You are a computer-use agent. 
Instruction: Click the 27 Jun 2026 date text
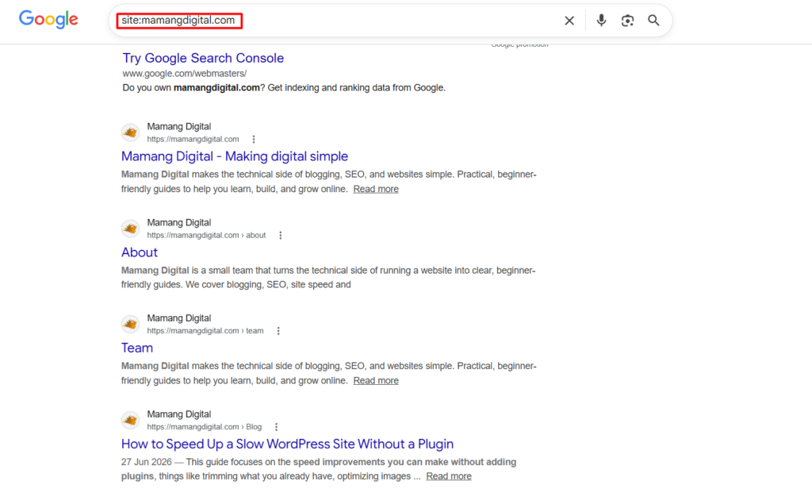click(x=146, y=462)
